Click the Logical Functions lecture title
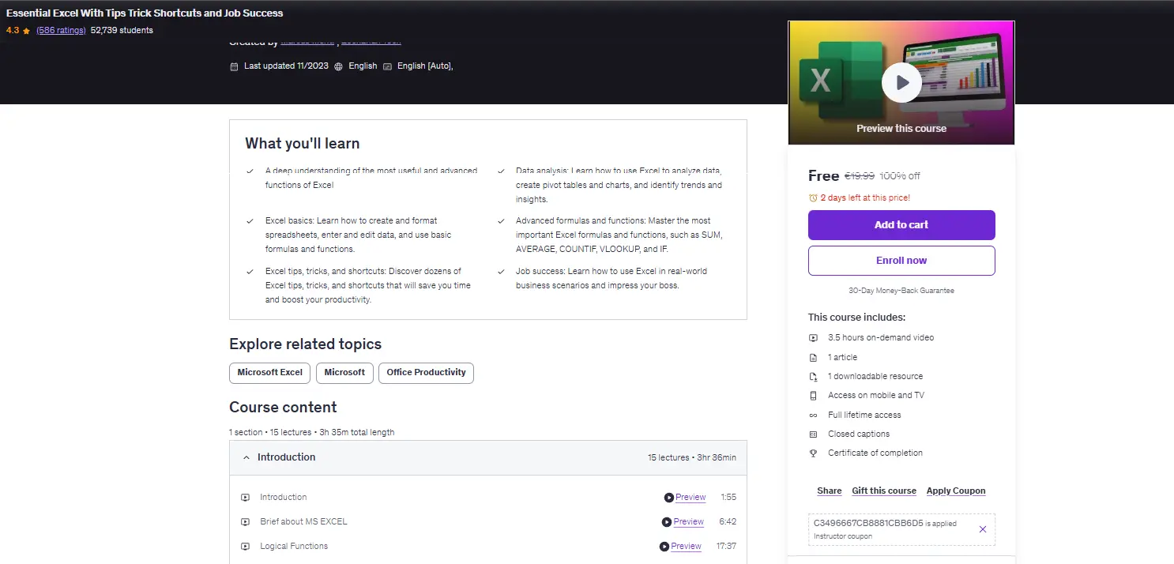 tap(294, 547)
